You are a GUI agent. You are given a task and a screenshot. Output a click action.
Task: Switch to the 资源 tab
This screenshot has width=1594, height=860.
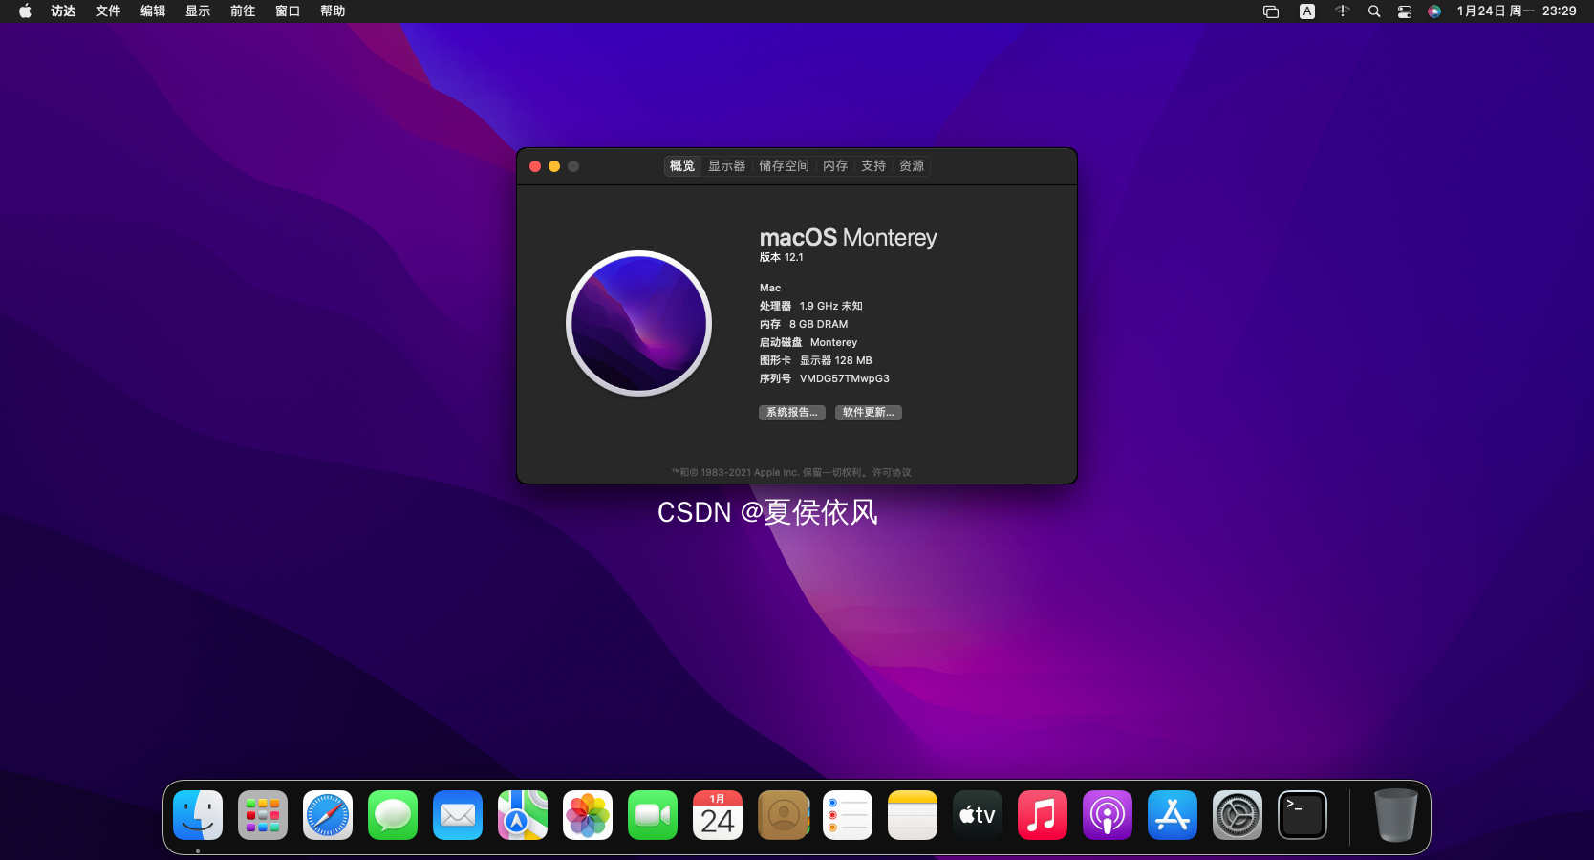pos(912,166)
